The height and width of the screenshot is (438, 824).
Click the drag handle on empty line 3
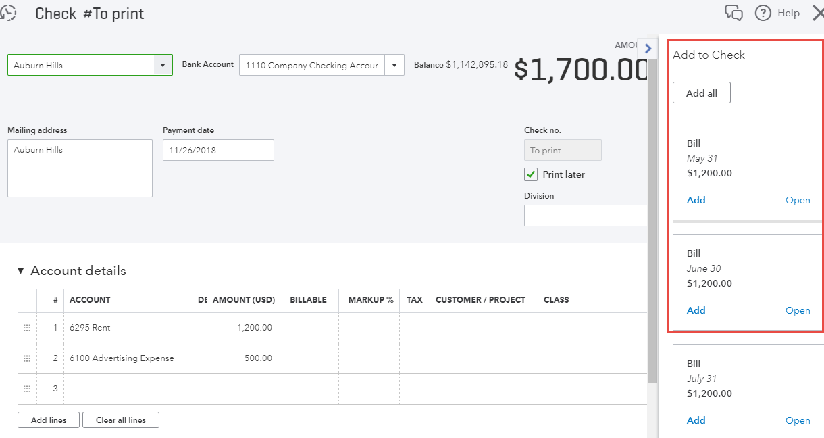coord(26,388)
